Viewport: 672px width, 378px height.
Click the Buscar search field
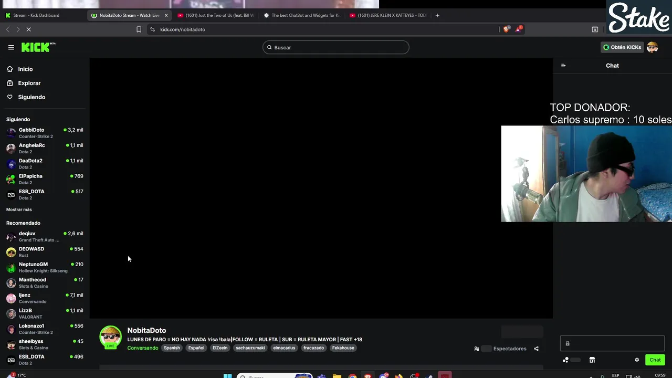[336, 47]
